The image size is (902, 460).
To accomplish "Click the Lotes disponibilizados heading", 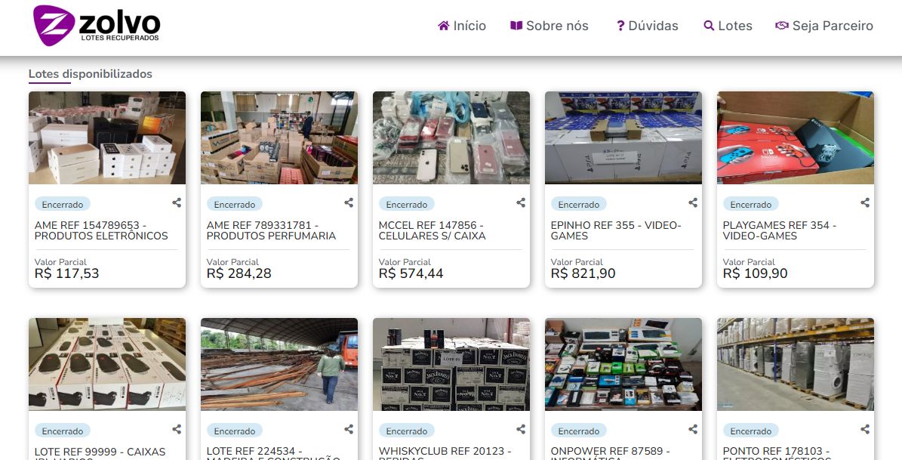I will [91, 74].
